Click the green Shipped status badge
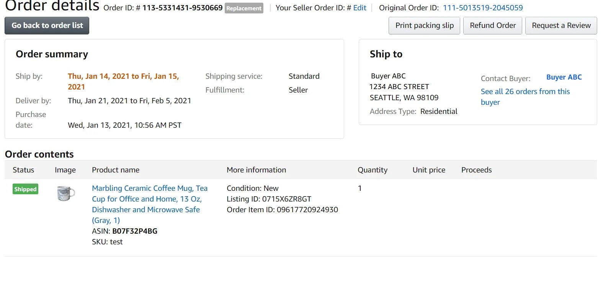 click(x=25, y=189)
